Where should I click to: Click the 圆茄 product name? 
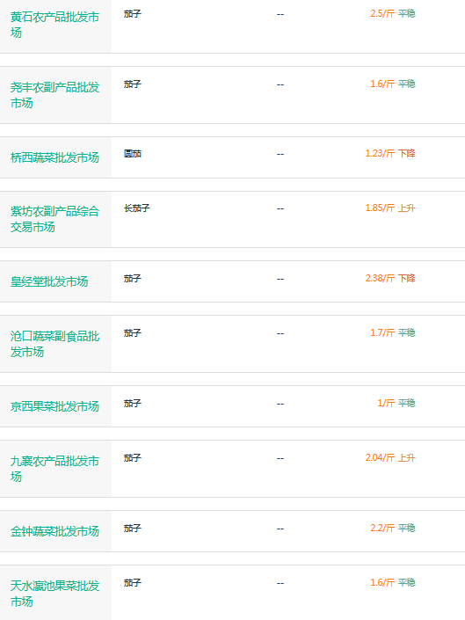pos(133,153)
